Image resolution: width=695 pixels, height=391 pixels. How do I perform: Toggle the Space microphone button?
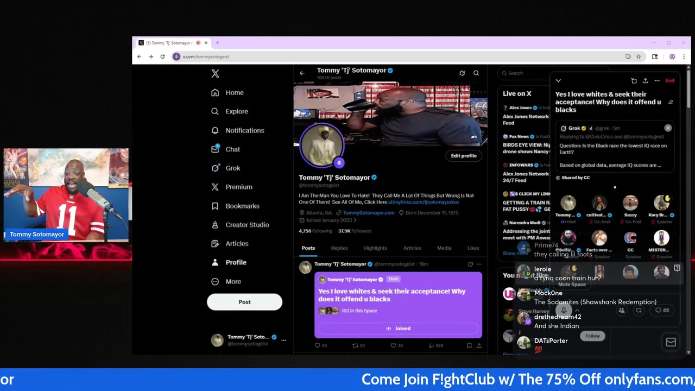tap(564, 310)
